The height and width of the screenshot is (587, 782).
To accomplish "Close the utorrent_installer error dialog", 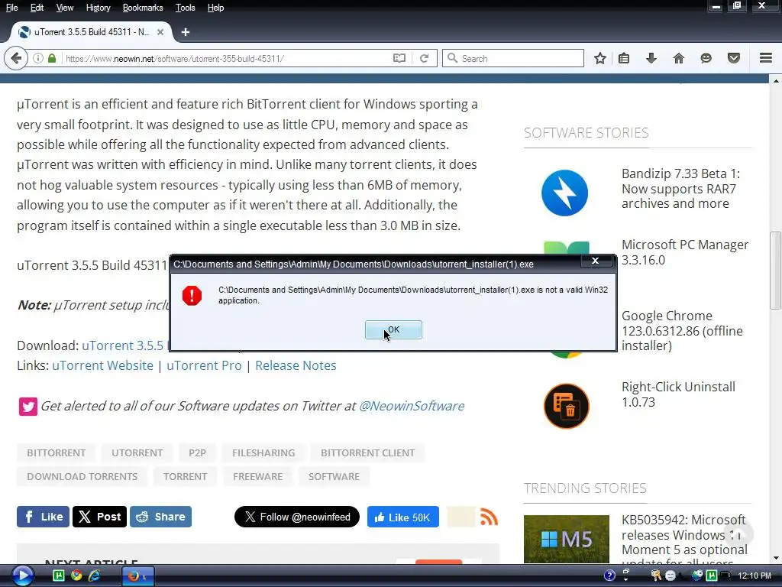I will click(595, 261).
